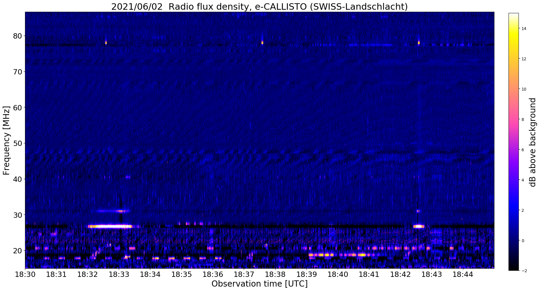The width and height of the screenshot is (540, 291).
Task: Click the colorbar 6 dB tick label
Action: pos(523,150)
